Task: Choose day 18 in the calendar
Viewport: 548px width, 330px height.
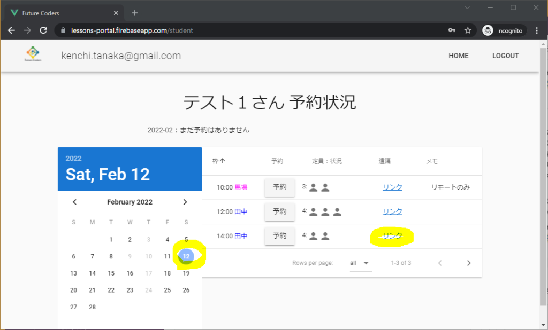Action: [168, 273]
